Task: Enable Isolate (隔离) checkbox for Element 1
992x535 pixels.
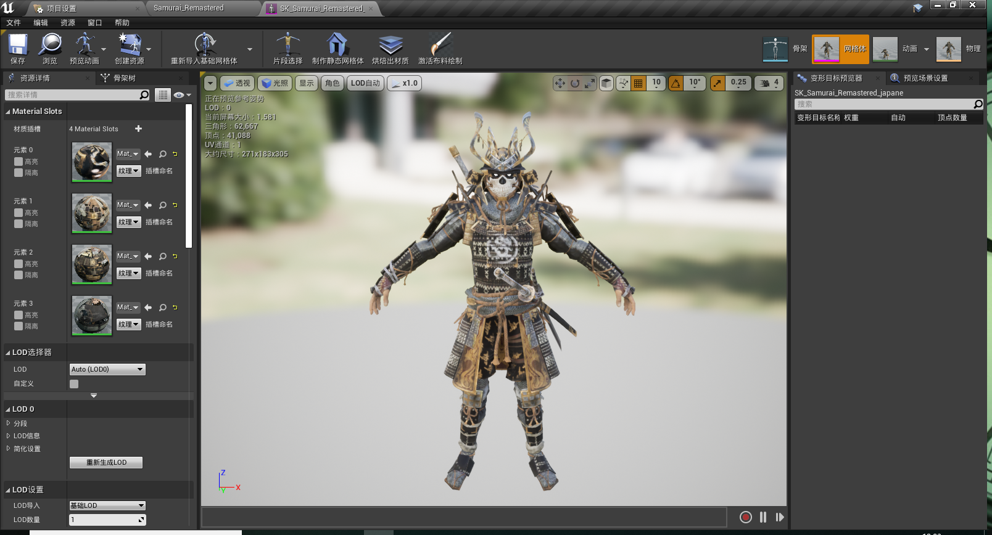Action: point(19,224)
